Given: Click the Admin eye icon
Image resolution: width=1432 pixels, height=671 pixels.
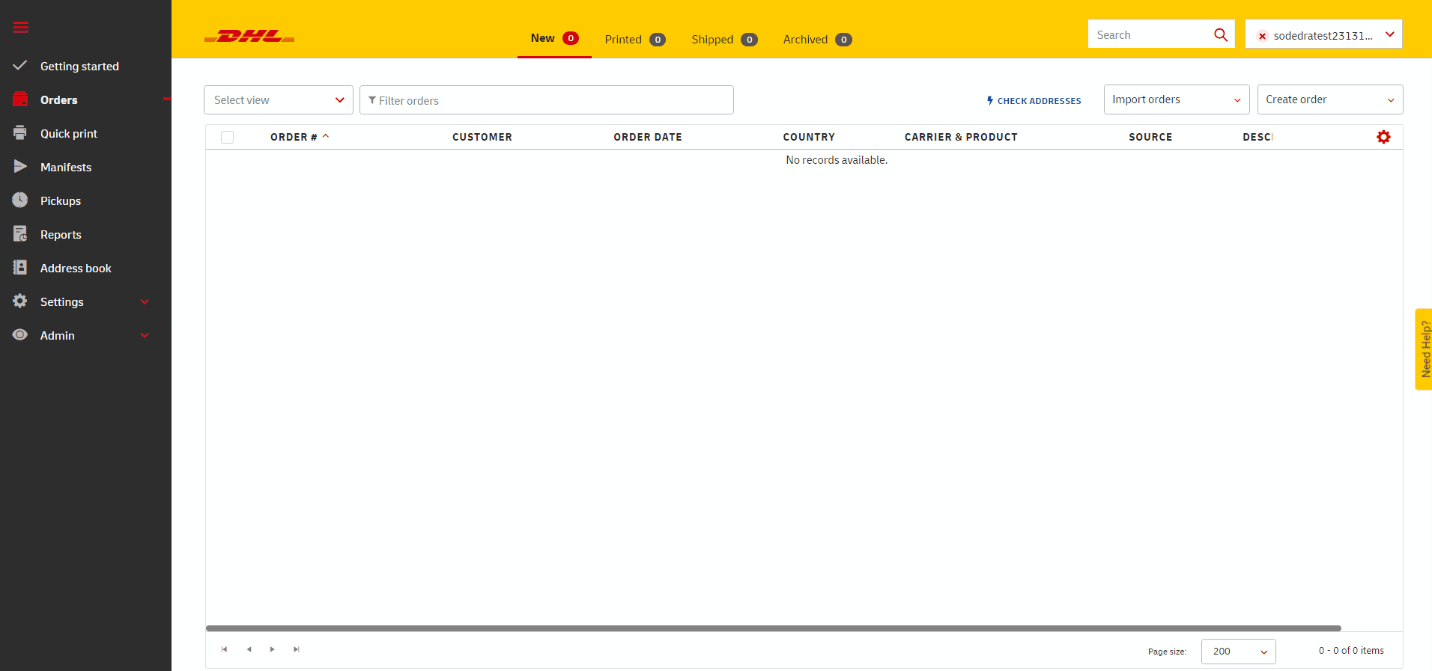Looking at the screenshot, I should [20, 334].
